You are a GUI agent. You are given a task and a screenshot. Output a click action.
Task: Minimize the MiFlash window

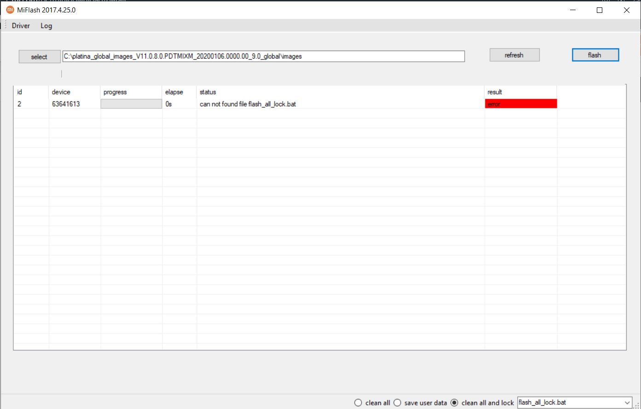573,10
